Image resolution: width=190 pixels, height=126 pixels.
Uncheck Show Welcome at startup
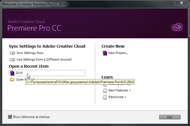tap(10, 117)
